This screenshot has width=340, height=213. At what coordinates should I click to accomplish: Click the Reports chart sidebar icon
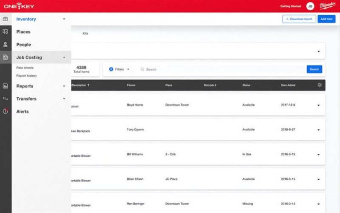6,86
